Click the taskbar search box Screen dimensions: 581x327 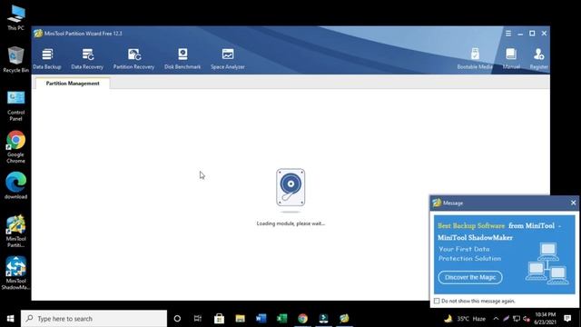[x=94, y=319]
